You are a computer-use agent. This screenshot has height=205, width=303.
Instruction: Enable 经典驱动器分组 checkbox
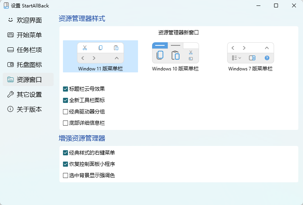pos(66,112)
